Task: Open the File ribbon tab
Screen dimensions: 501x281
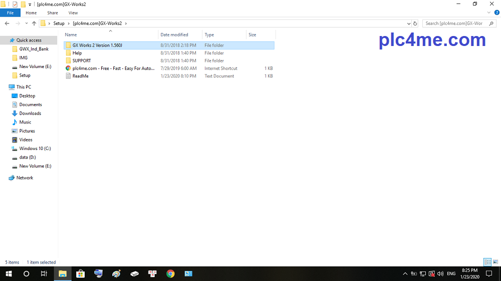Action: coord(10,13)
